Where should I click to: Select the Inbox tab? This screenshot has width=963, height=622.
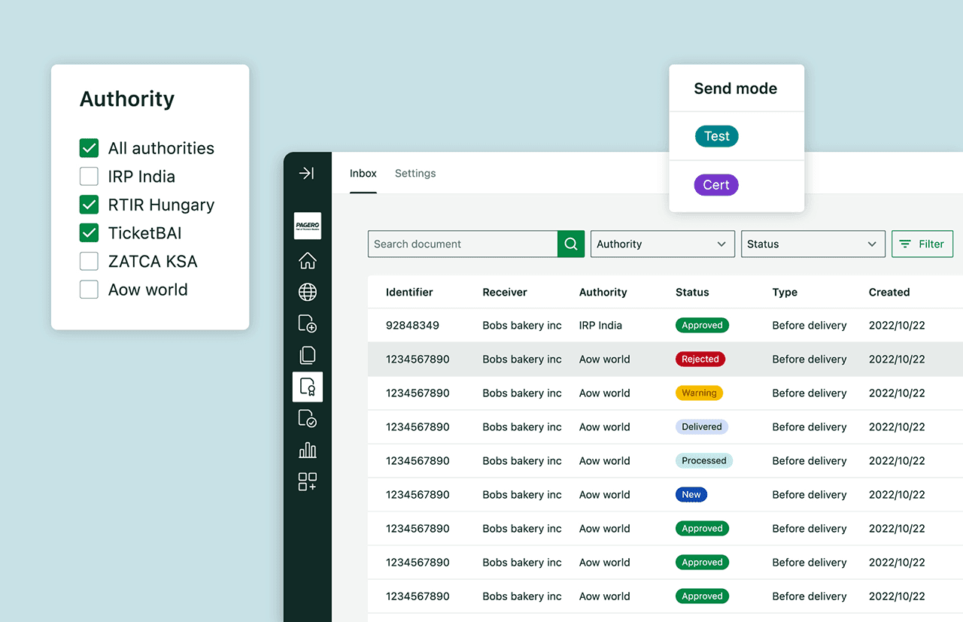coord(363,173)
